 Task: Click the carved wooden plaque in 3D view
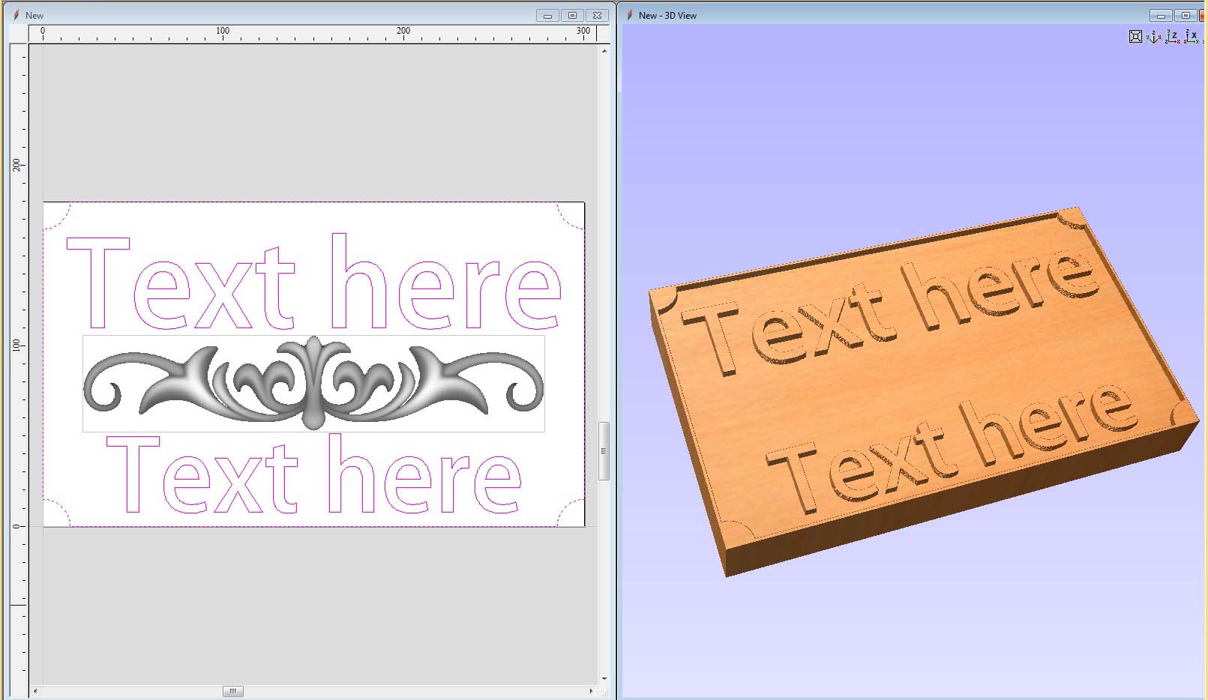point(924,391)
